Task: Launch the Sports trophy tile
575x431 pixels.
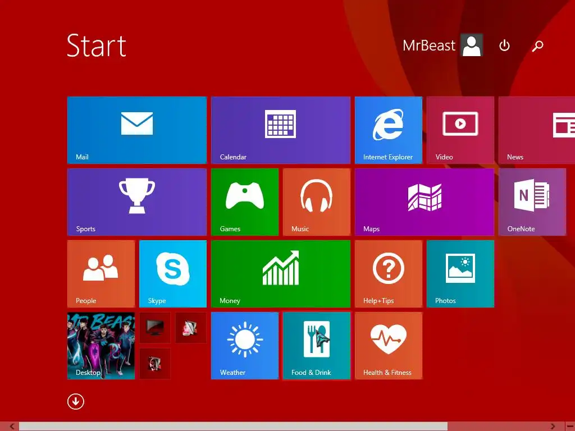Action: point(137,202)
